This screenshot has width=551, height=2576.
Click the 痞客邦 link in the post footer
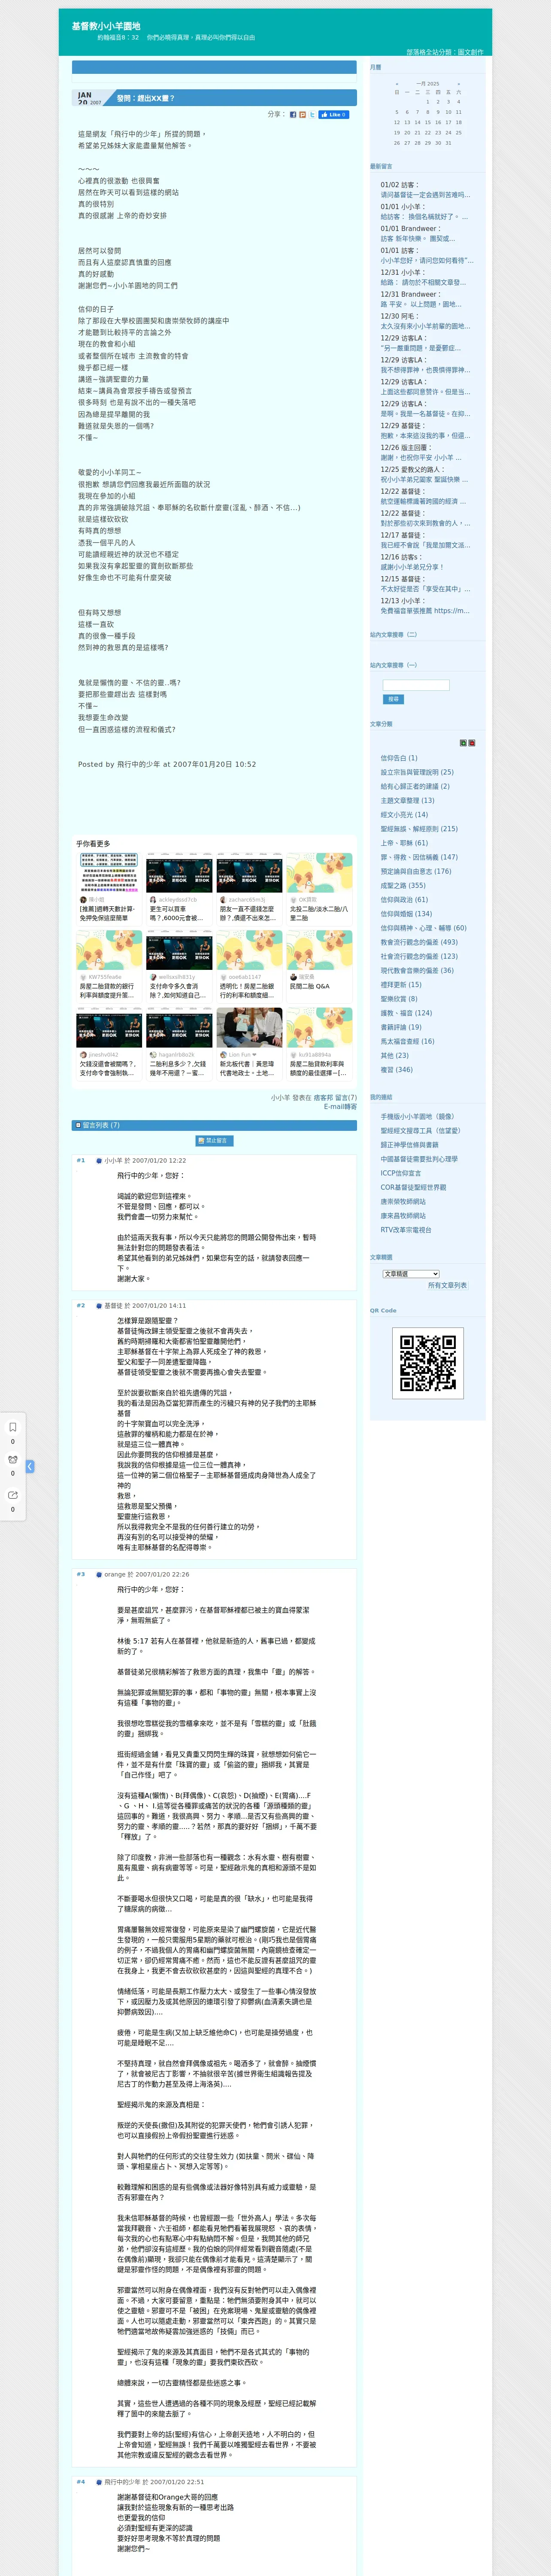(x=323, y=1098)
